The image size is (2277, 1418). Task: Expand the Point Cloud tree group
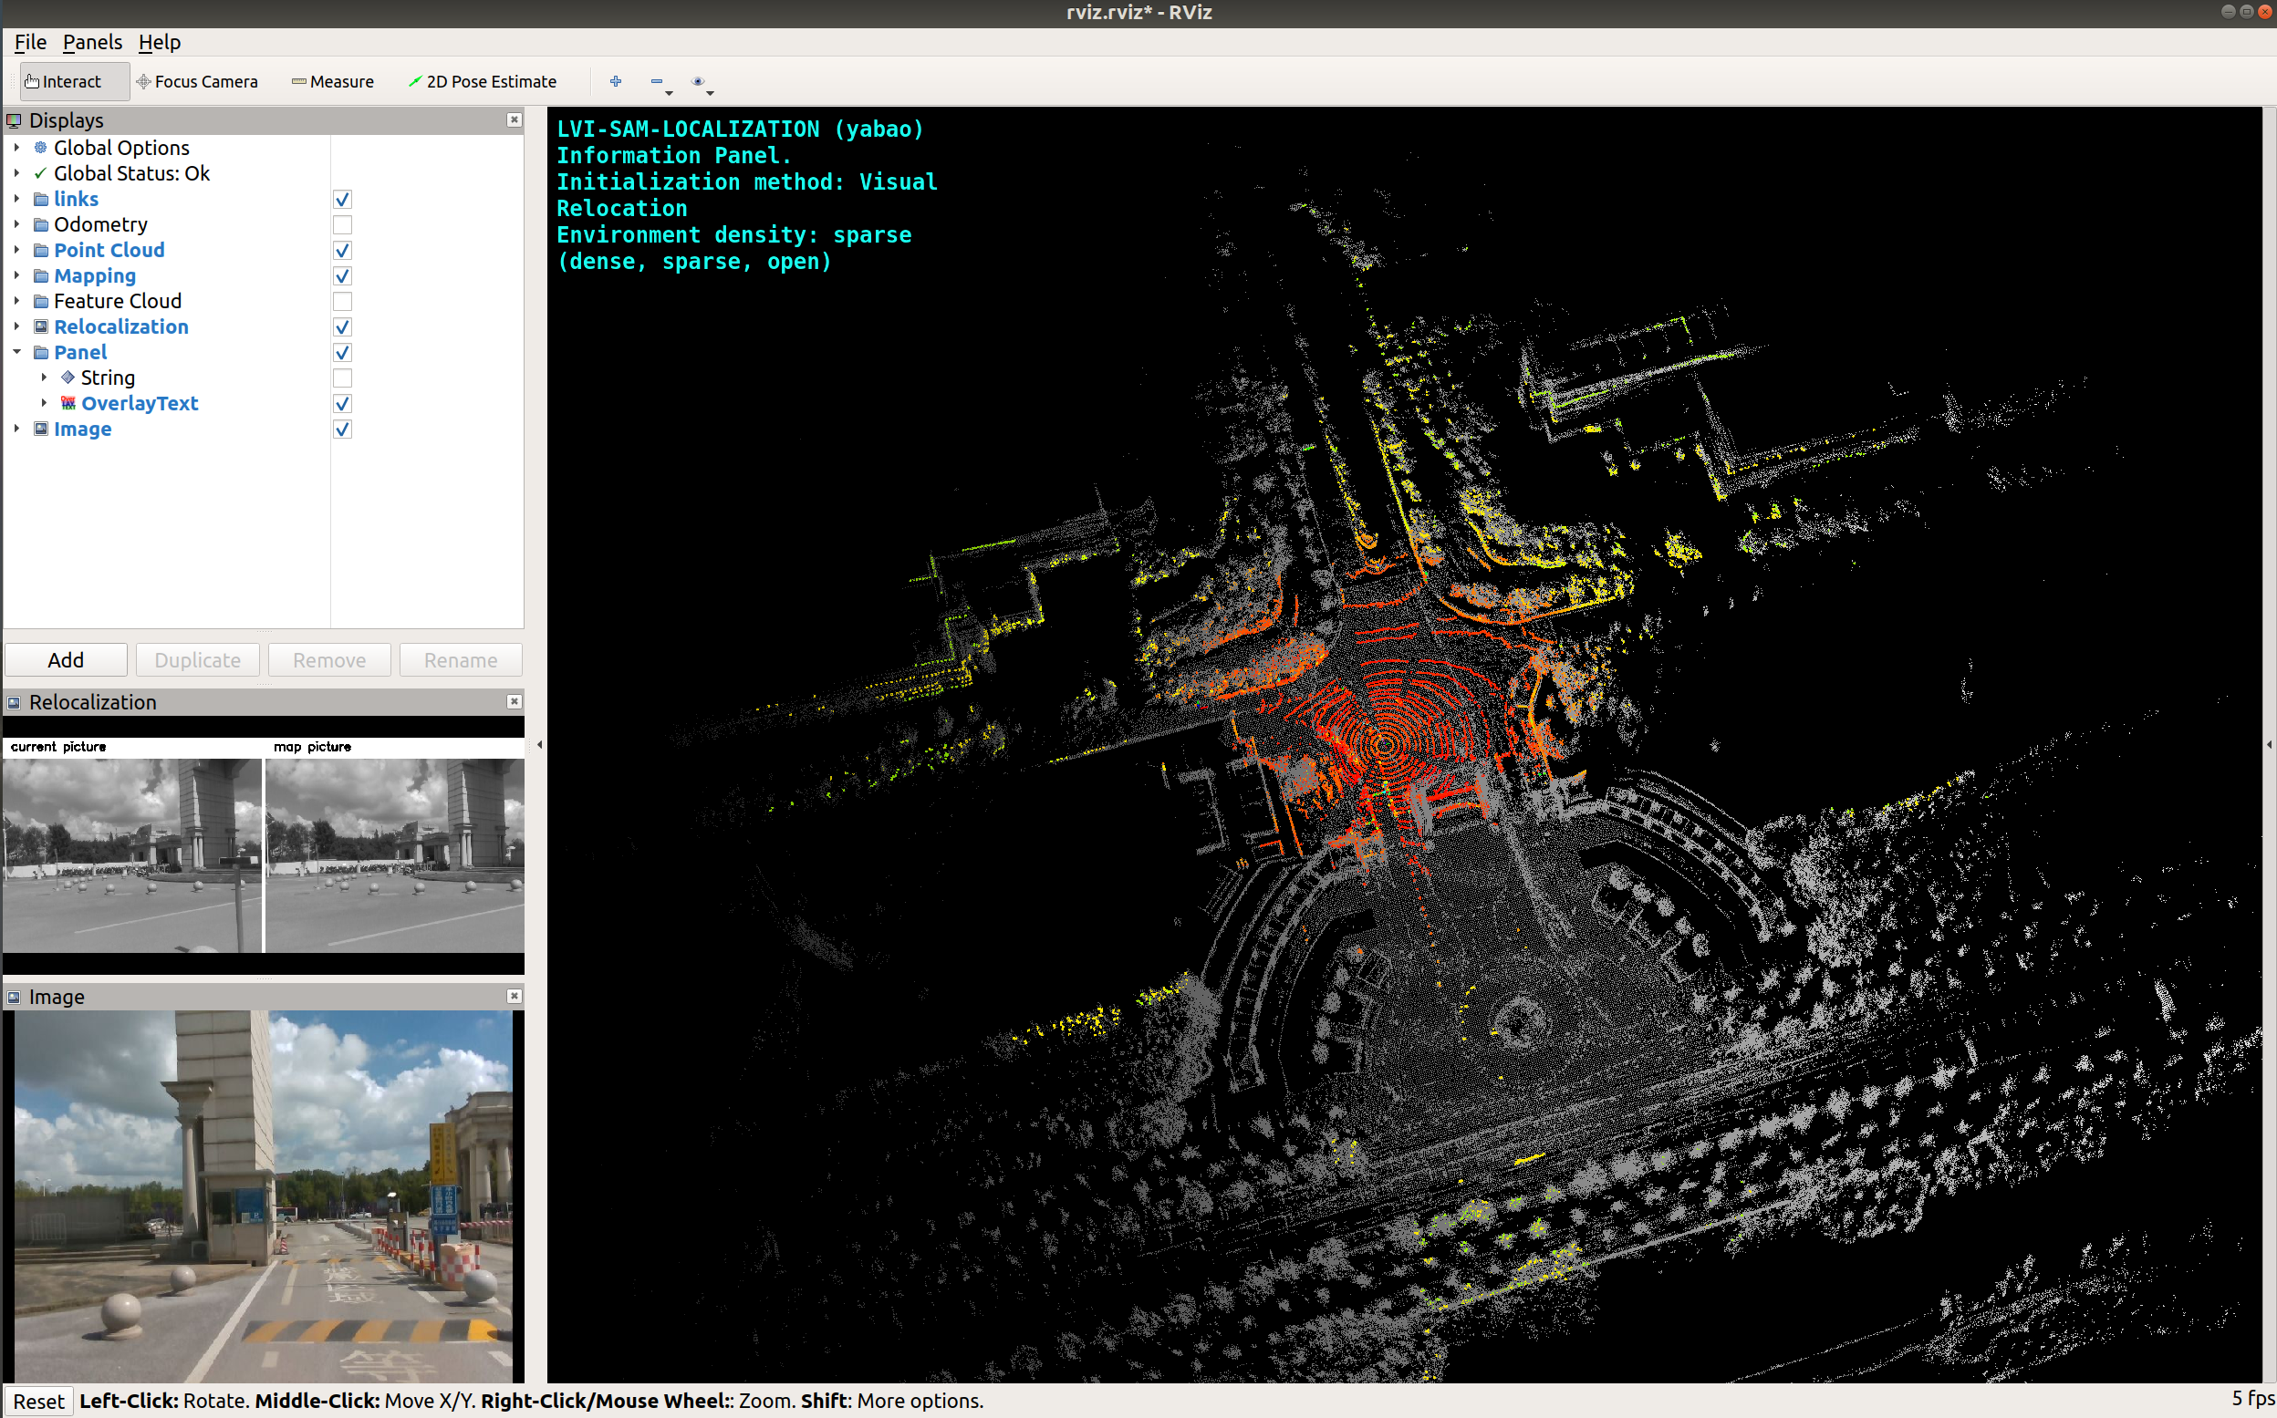[x=17, y=251]
